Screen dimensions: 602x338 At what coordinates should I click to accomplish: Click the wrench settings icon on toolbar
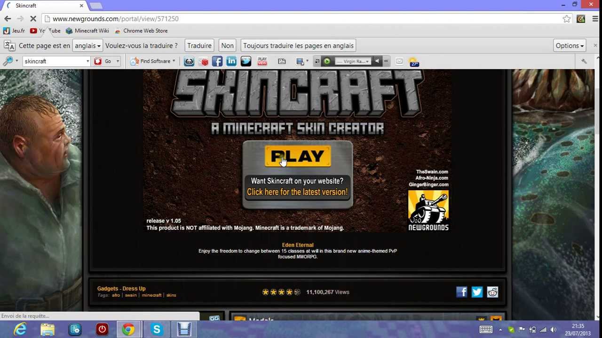[x=584, y=61]
